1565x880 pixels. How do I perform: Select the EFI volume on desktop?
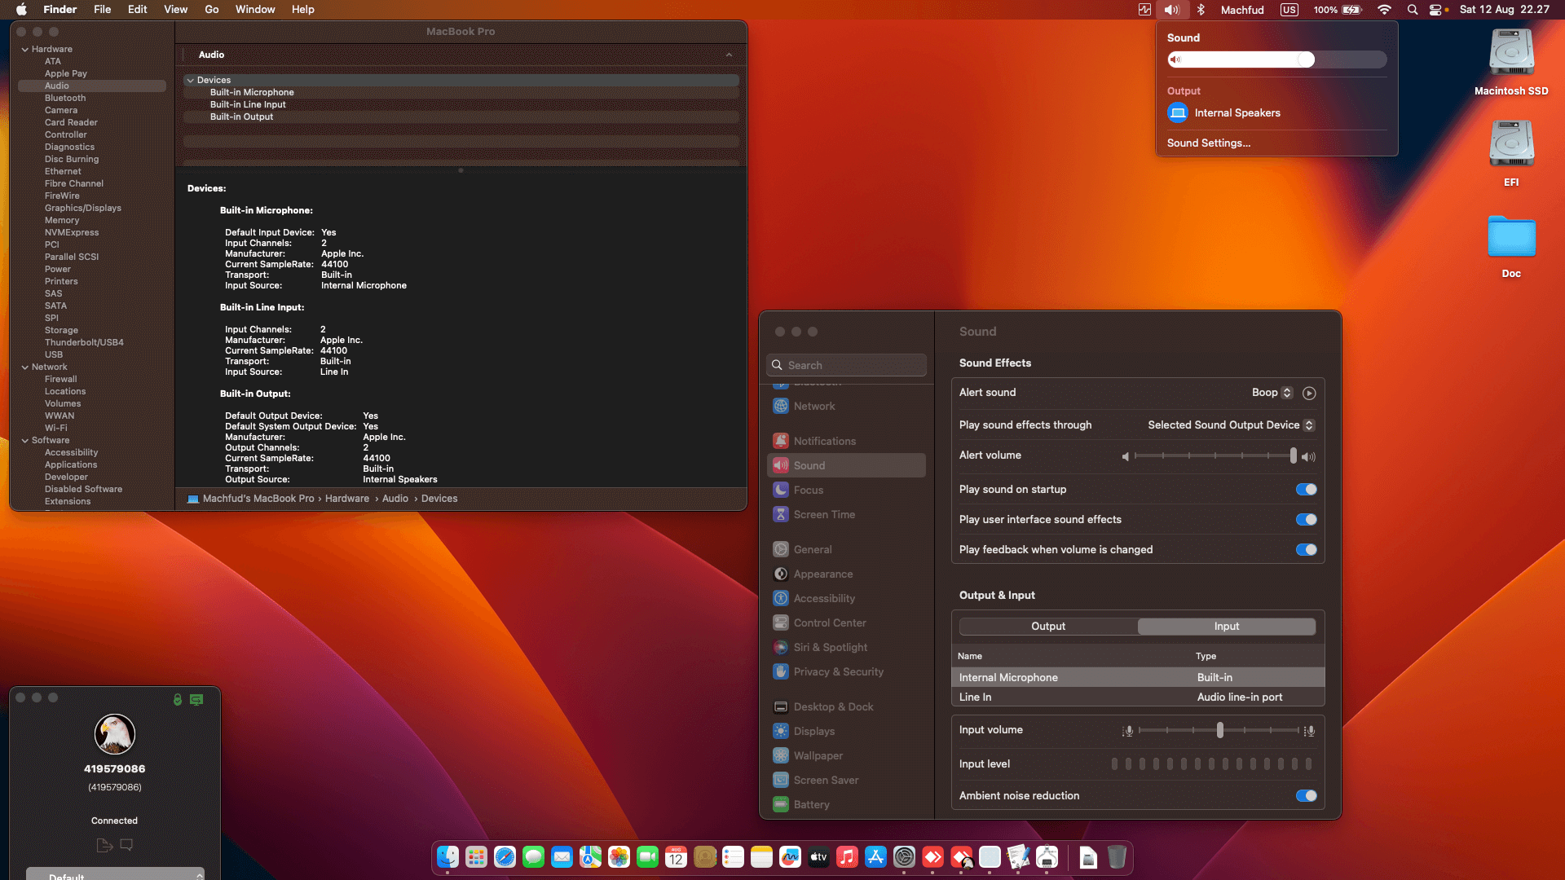[x=1511, y=154]
